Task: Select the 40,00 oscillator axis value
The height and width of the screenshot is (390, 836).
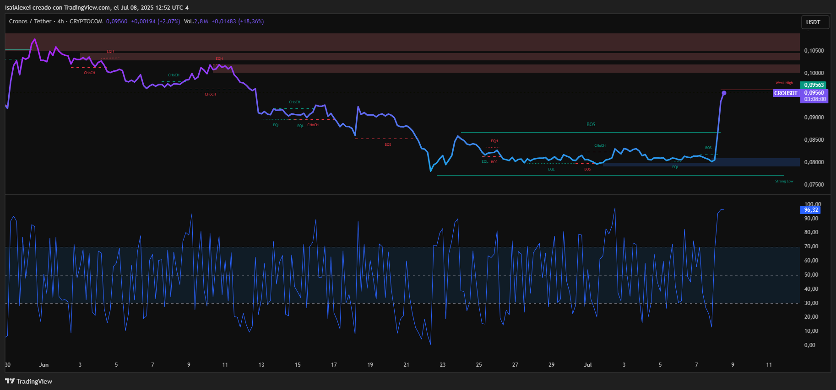Action: pos(811,289)
